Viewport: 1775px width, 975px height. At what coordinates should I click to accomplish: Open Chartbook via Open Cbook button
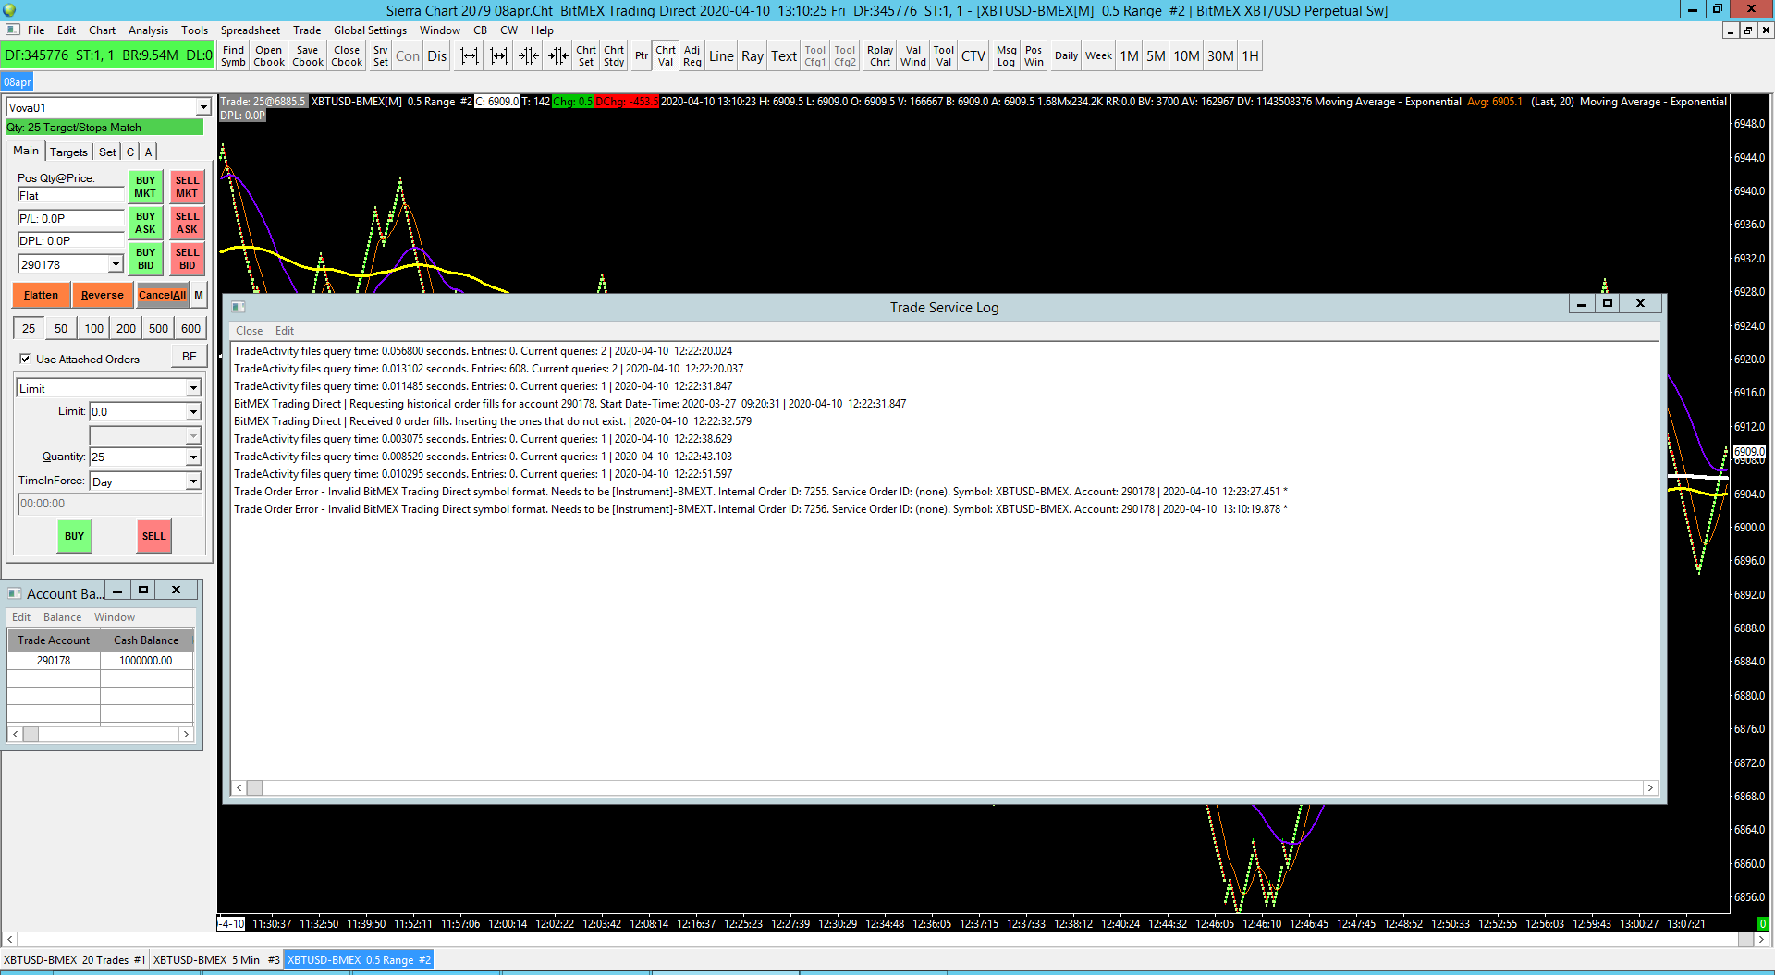pyautogui.click(x=269, y=56)
